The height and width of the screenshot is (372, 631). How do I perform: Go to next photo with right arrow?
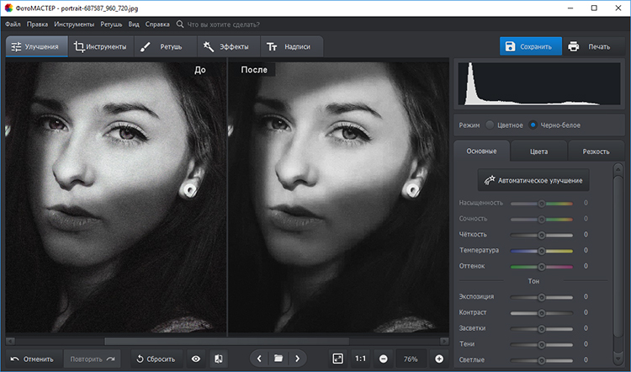coord(298,359)
